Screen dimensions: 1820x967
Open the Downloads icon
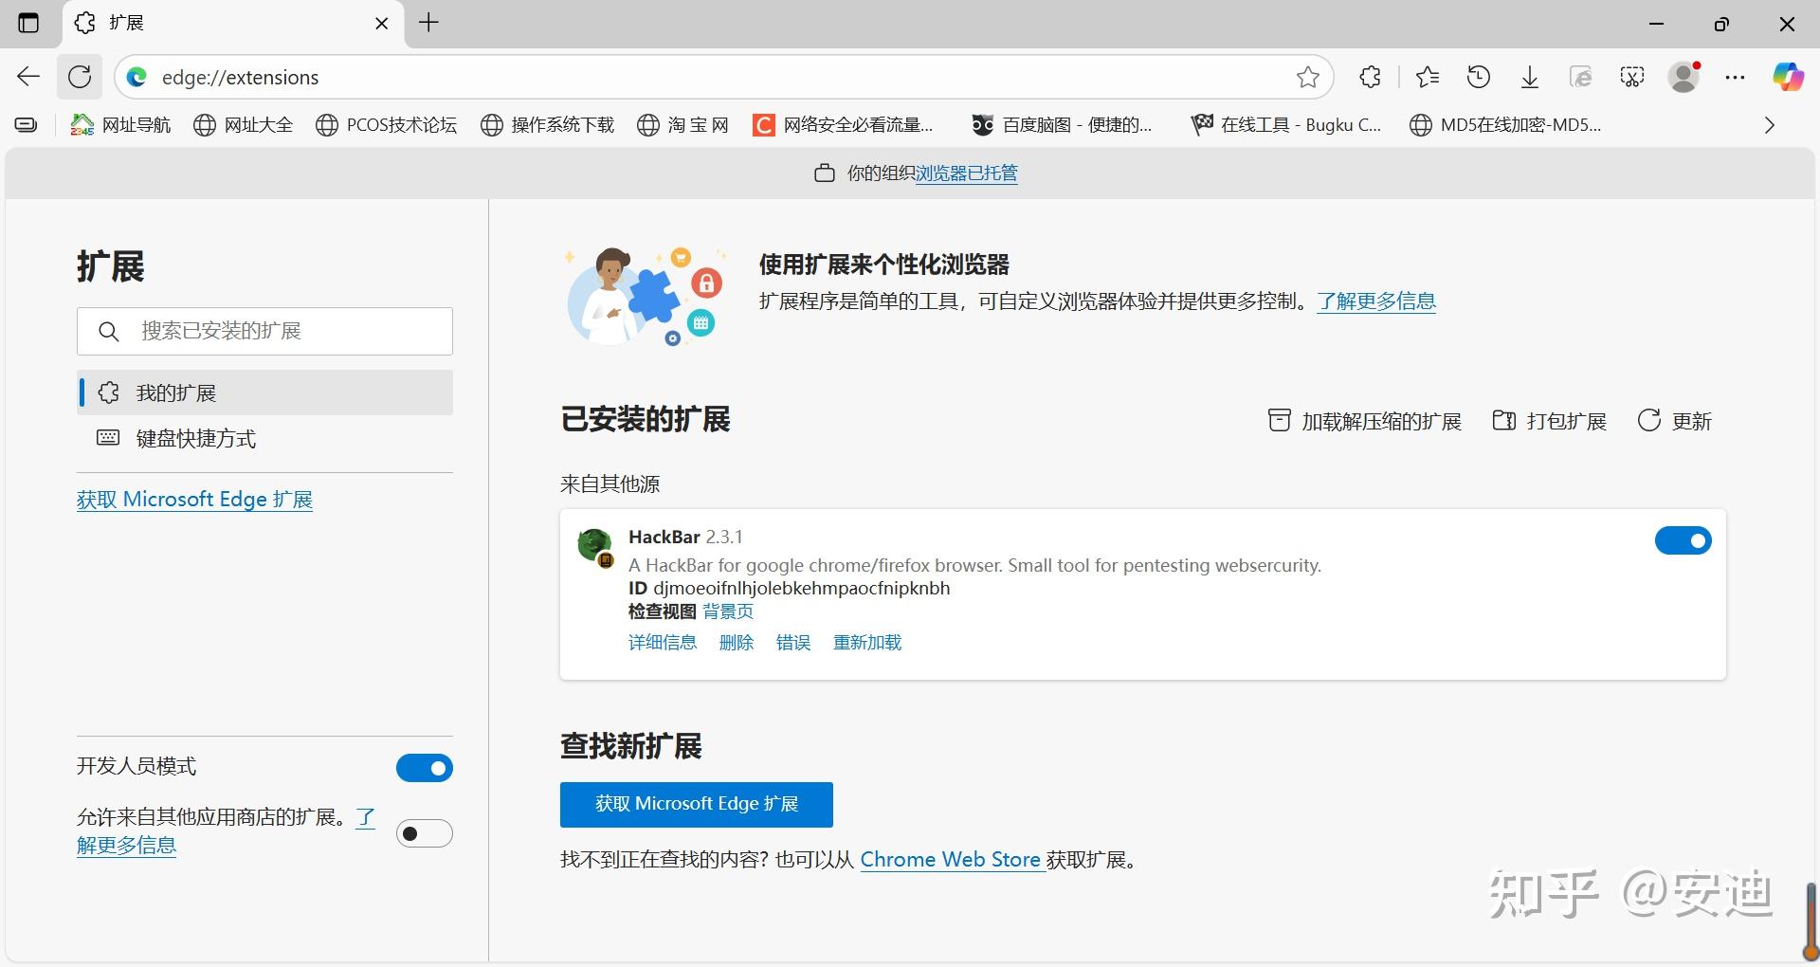coord(1530,77)
